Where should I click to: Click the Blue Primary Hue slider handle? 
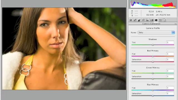[153, 90]
